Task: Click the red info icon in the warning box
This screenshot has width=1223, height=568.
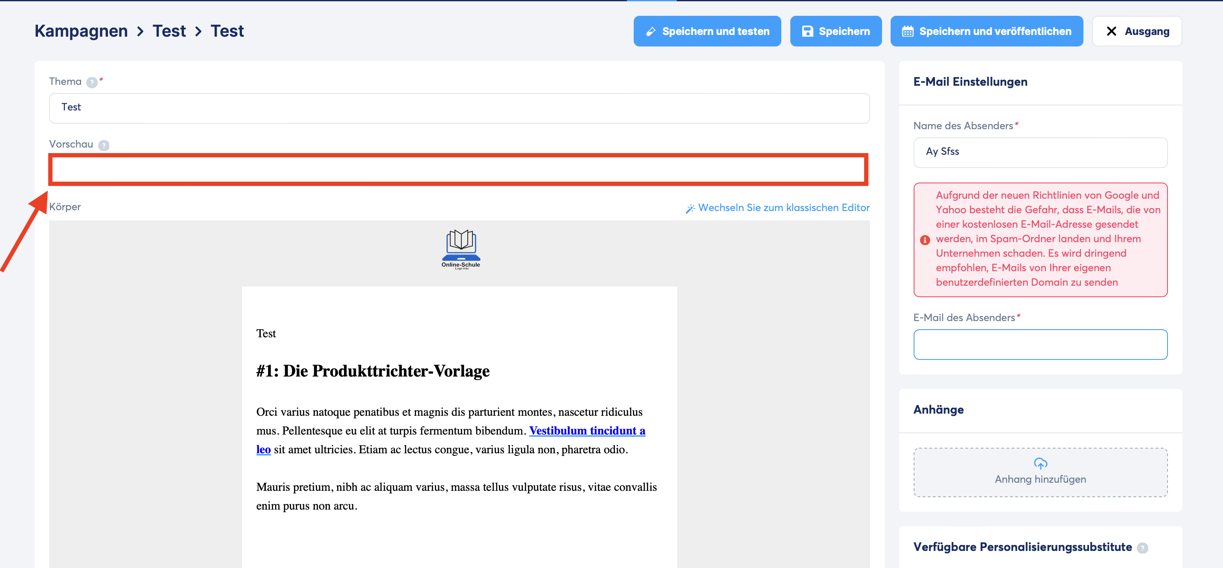Action: (x=924, y=240)
